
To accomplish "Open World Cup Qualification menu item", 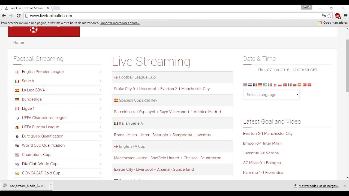I will point(43,145).
